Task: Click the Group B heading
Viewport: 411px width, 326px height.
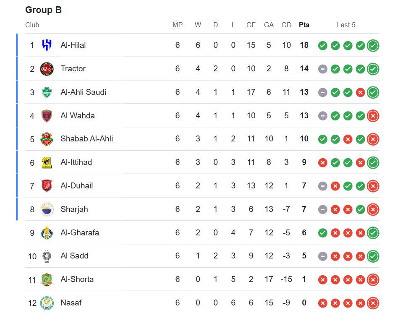Action: [x=43, y=10]
